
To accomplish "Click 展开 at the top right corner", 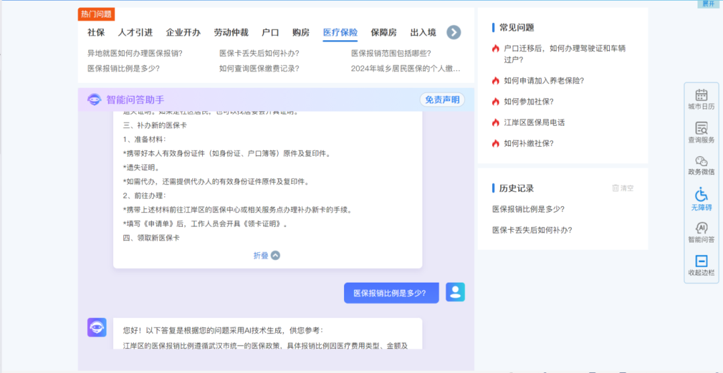I will click(x=707, y=4).
